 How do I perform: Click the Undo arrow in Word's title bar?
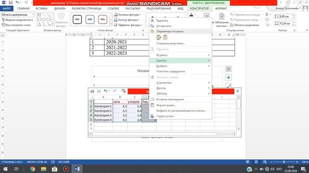17,2
